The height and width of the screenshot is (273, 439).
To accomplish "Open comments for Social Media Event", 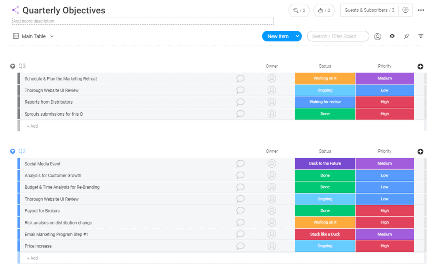I will [x=240, y=164].
